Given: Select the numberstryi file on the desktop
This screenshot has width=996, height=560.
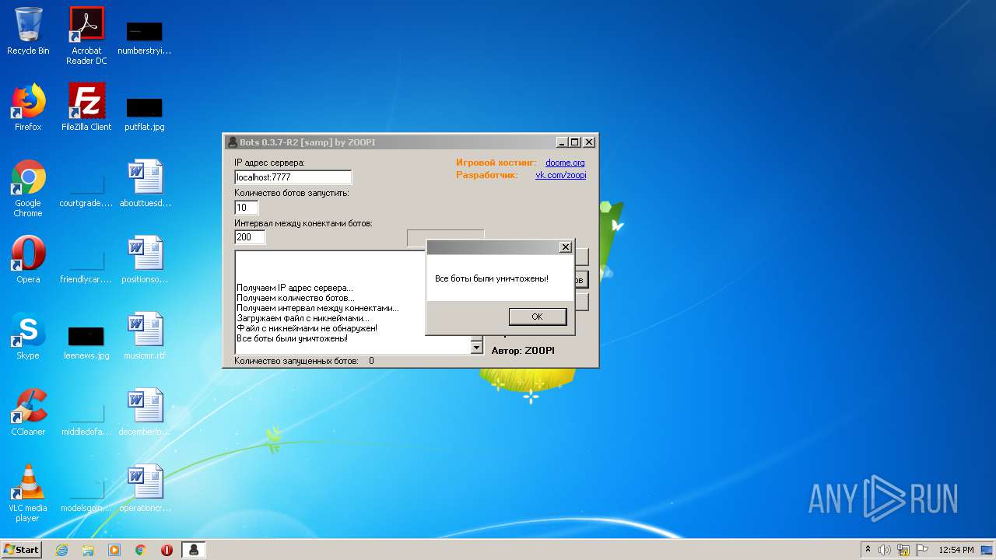Looking at the screenshot, I should 144,37.
